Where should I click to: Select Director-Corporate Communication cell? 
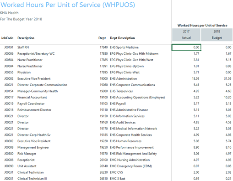click(42, 85)
